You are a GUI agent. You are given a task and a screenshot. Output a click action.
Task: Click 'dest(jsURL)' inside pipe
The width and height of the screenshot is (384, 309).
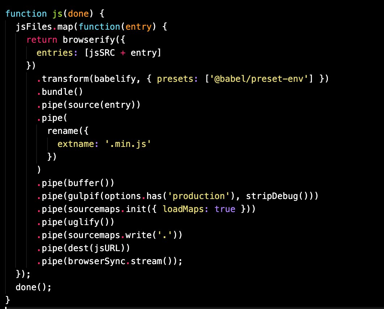pyautogui.click(x=96, y=248)
